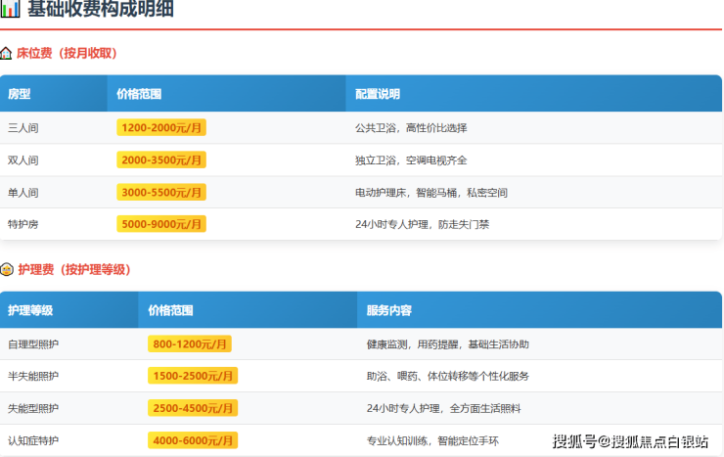Viewport: 724px width, 457px height.
Task: Click the 认知症特护 row label
Action: pyautogui.click(x=33, y=440)
